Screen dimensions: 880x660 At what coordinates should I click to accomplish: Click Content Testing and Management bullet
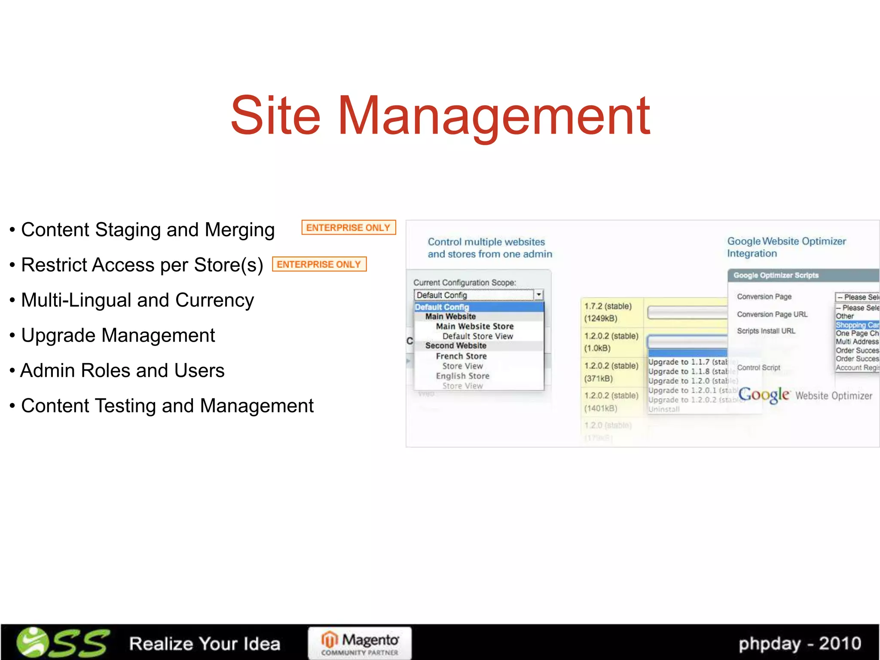168,406
